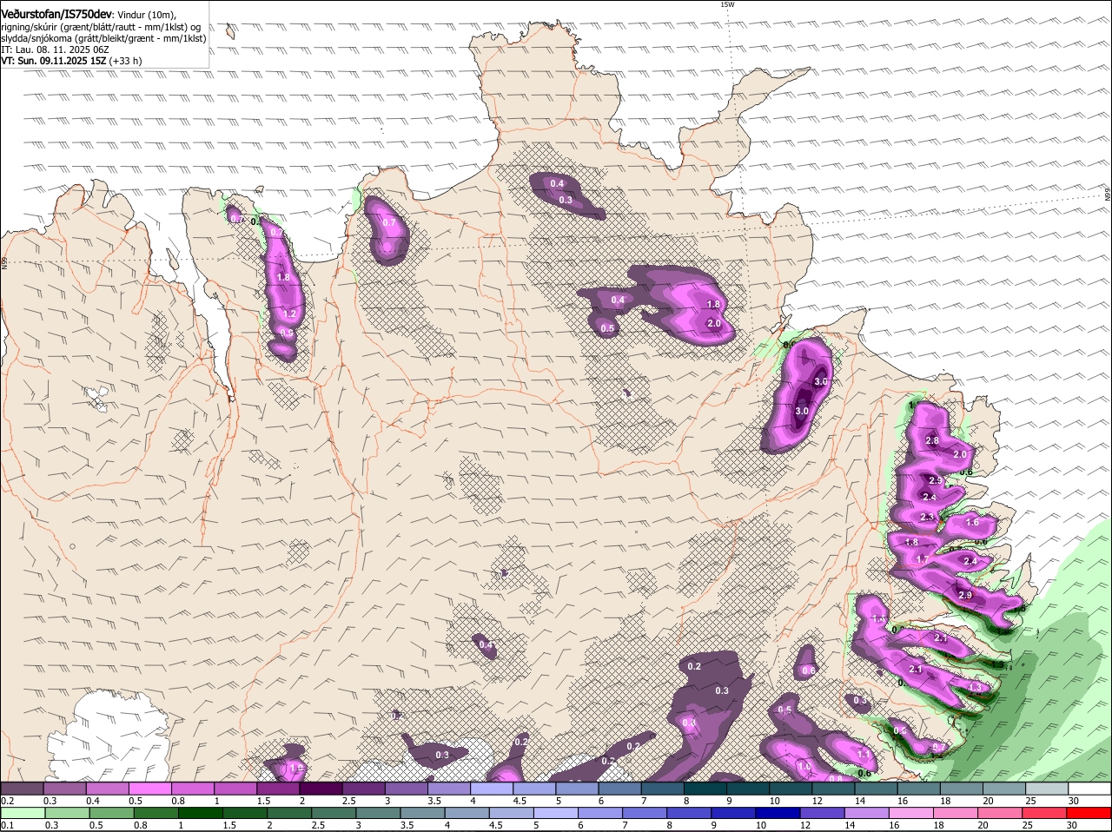Screen dimensions: 1112x832
Task: Click the 0.1 label under the lower legend bar
Action: point(7,825)
